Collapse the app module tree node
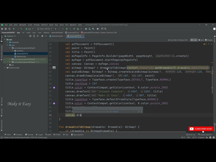Viewport: 216px width, 162px height. pyautogui.click(x=5, y=39)
